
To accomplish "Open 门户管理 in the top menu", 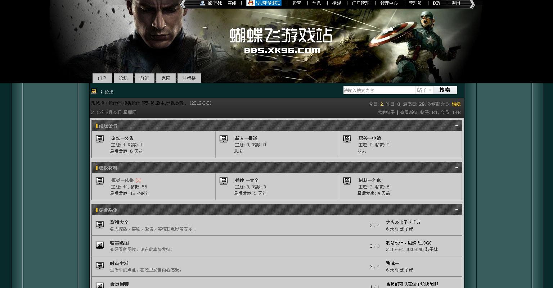I will (361, 3).
